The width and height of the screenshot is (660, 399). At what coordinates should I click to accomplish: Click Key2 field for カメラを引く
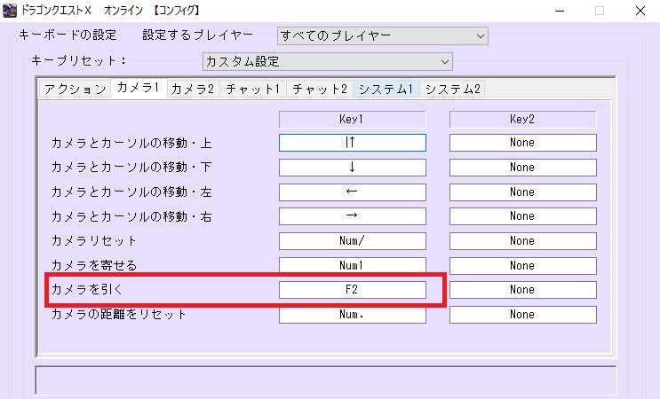coord(523,290)
